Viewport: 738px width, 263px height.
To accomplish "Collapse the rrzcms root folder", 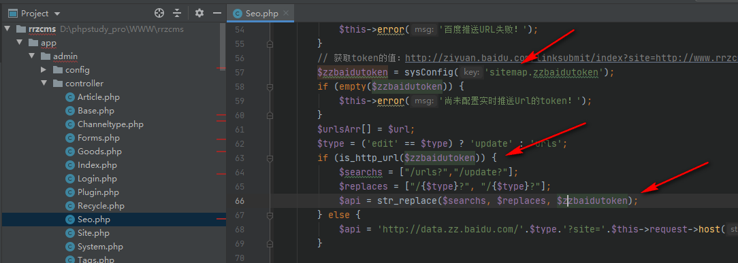I will [7, 29].
